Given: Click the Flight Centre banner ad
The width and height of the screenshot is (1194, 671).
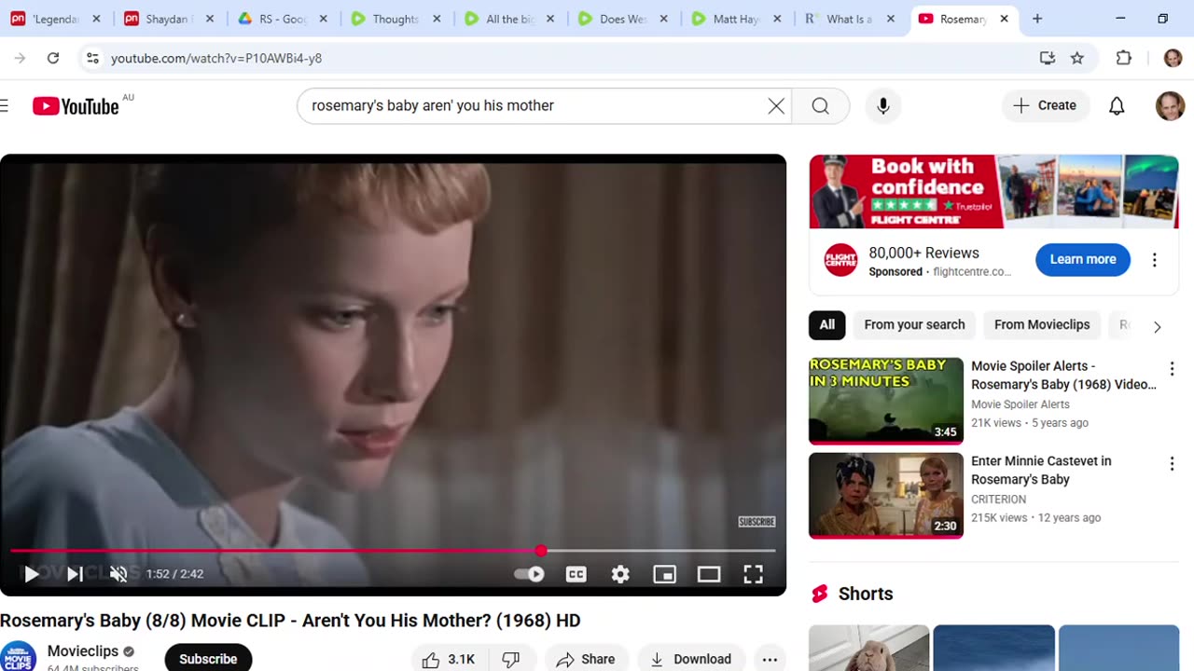Looking at the screenshot, I should tap(993, 191).
